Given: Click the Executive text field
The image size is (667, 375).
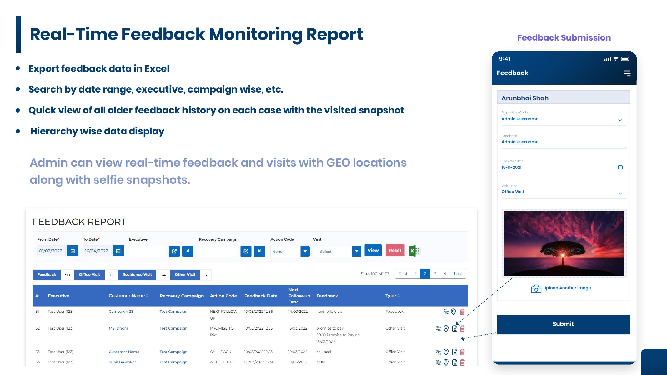Looking at the screenshot, I should pos(147,251).
